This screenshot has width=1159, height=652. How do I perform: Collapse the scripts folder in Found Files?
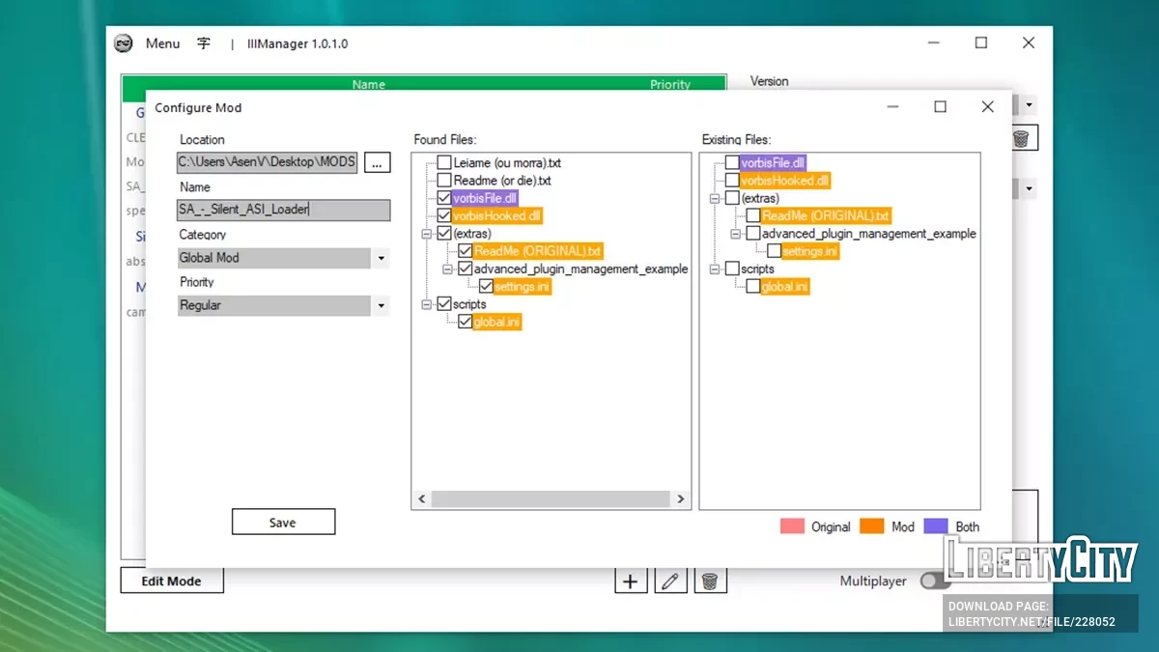click(426, 304)
